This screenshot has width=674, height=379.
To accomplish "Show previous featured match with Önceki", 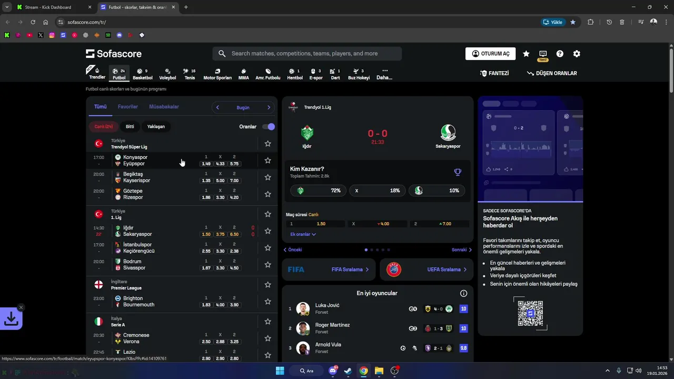I will [293, 250].
